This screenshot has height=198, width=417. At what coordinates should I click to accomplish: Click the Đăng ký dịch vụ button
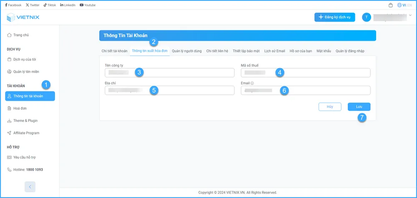(x=334, y=17)
